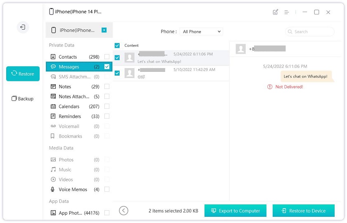
Task: Toggle the iPhone device selector square
Action: pyautogui.click(x=104, y=30)
